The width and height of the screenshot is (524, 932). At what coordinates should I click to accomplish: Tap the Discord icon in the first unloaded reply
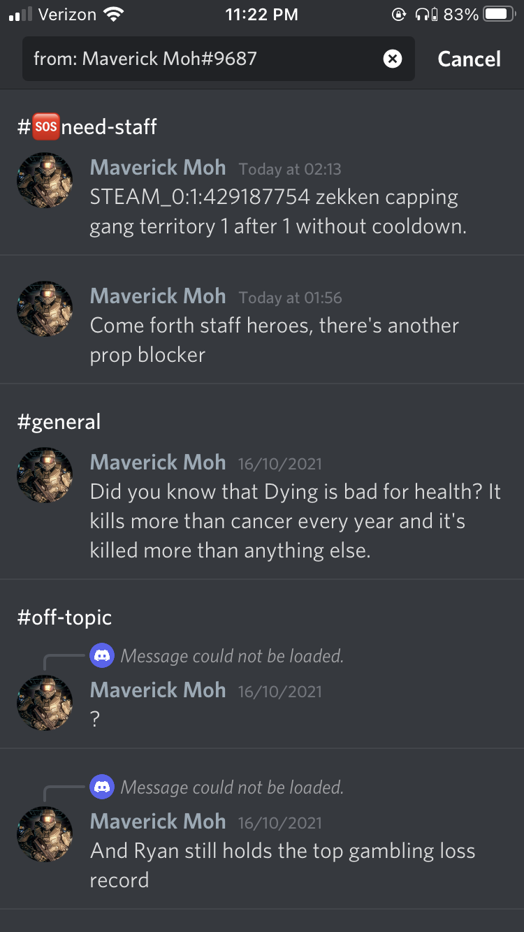pos(102,656)
